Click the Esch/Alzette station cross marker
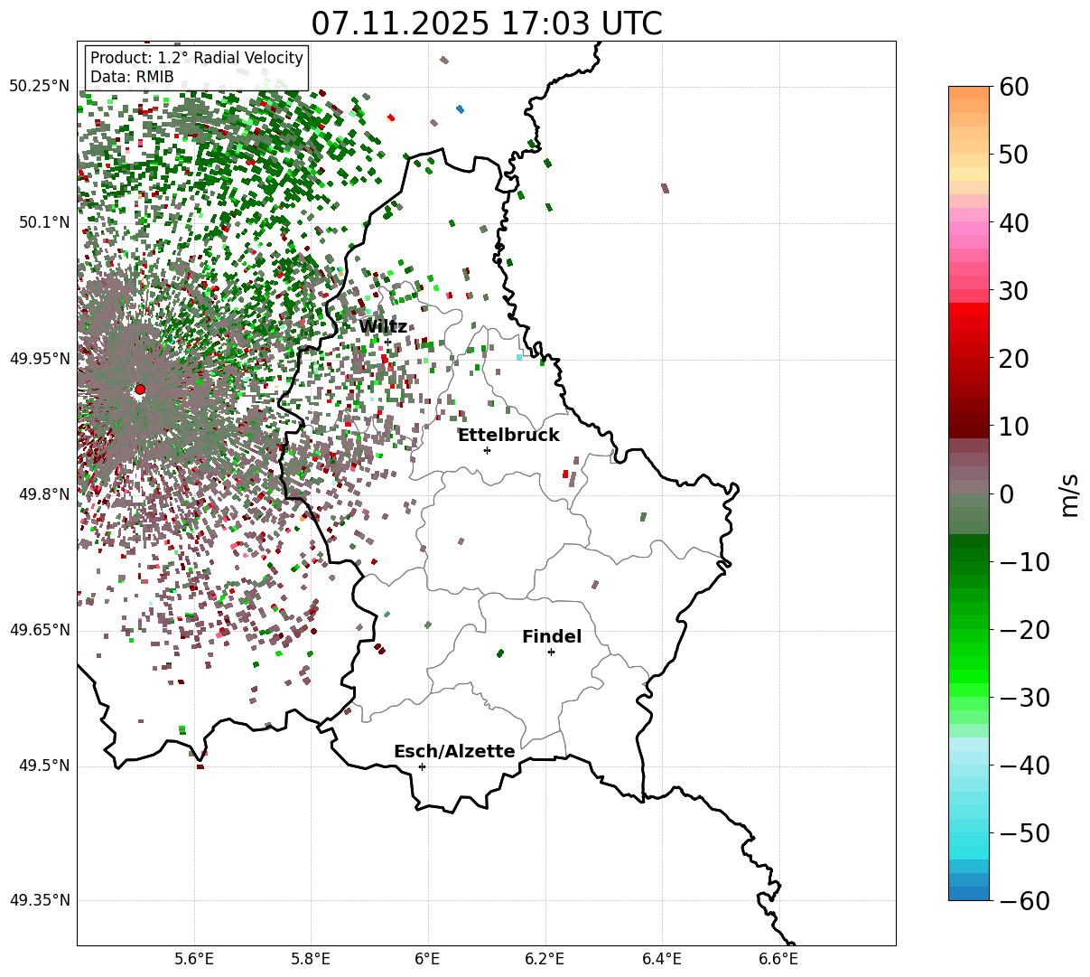This screenshot has width=1090, height=977. (x=422, y=766)
